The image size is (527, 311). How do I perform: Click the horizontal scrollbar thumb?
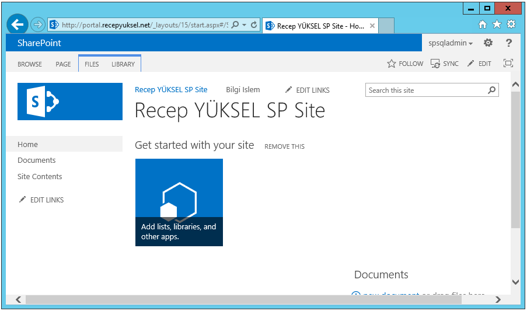tap(244, 299)
